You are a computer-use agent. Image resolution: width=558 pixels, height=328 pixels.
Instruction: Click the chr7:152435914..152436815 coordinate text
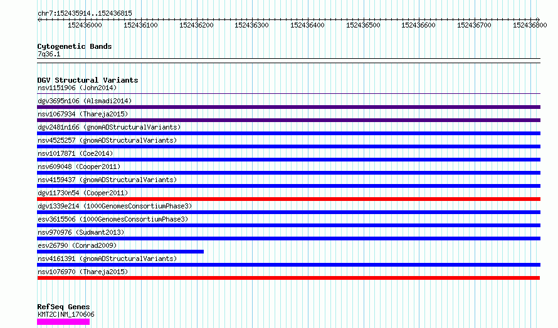tap(85, 14)
